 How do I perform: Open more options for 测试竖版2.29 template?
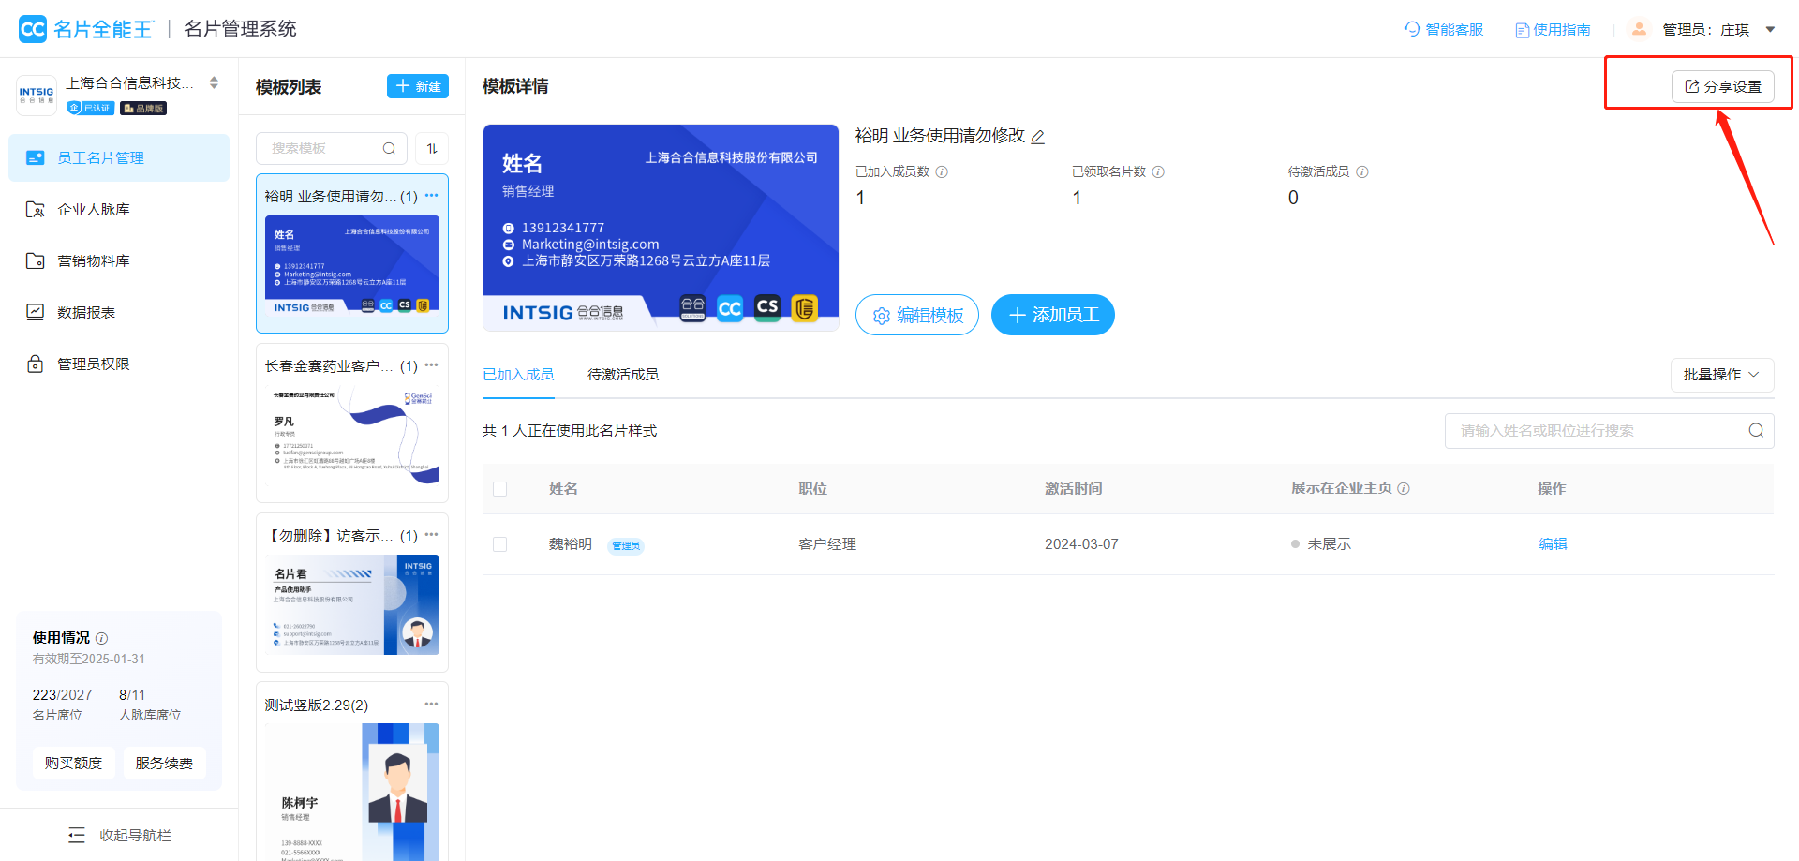coord(431,705)
